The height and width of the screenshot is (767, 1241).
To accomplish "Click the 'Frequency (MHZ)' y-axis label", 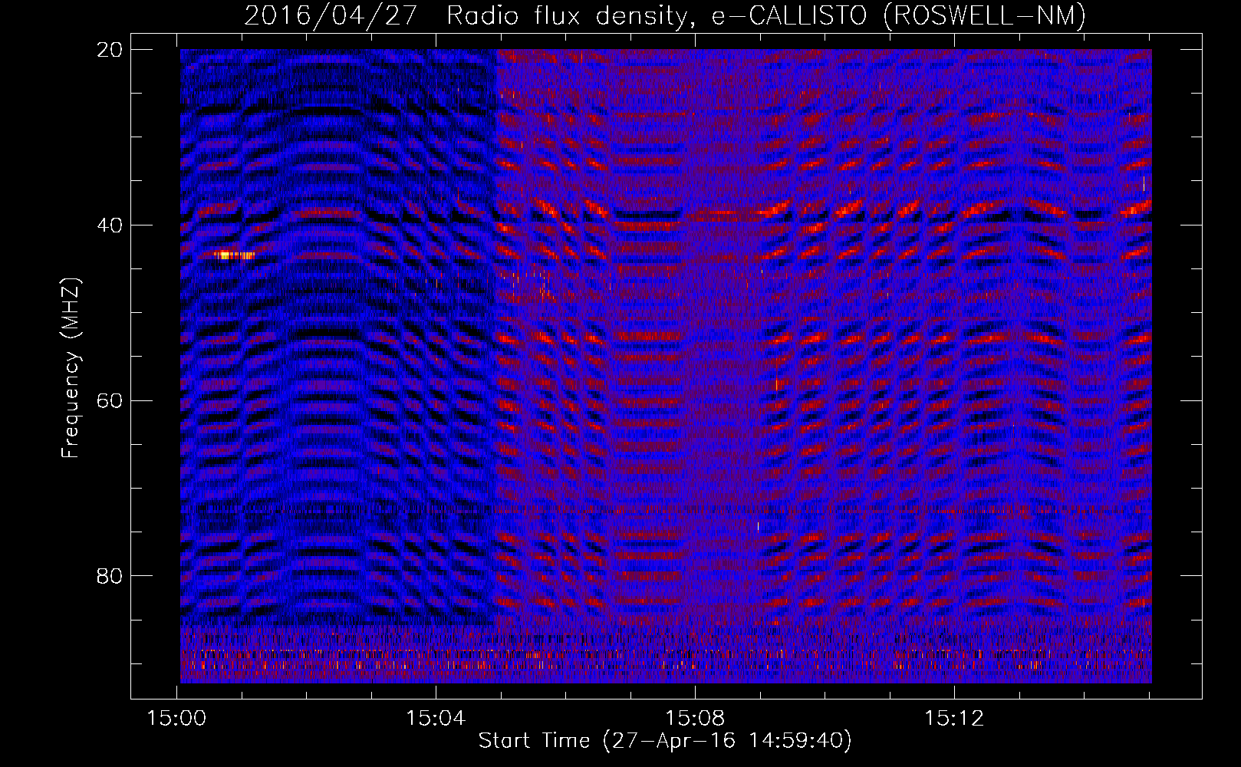I will tap(71, 368).
